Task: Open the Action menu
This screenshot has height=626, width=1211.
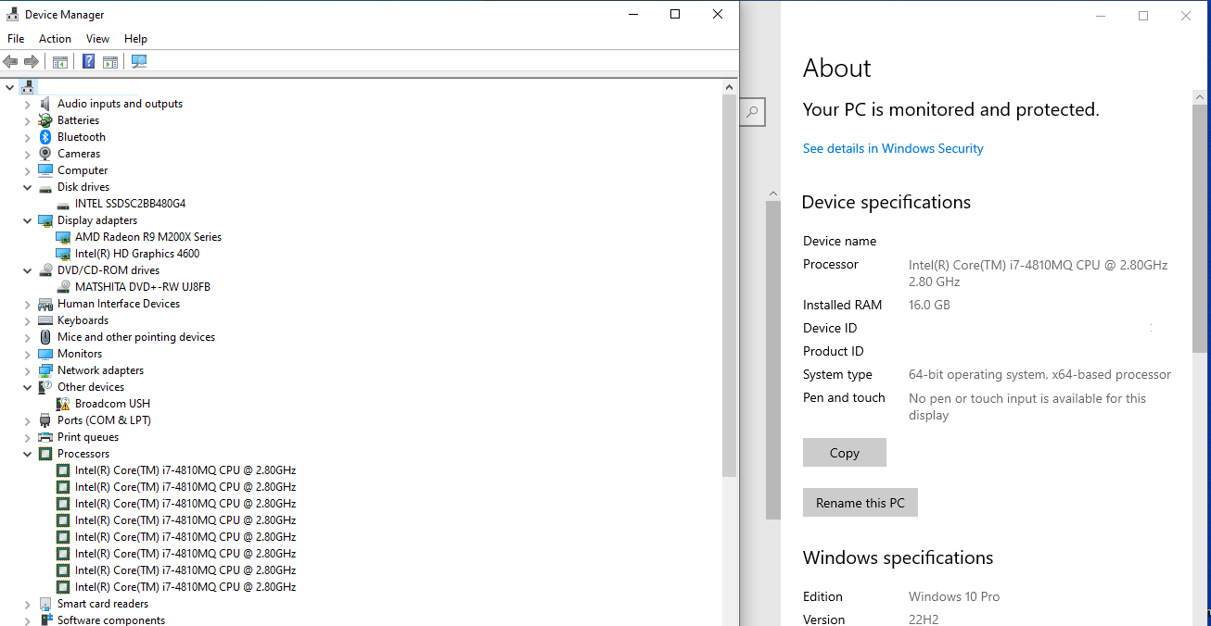Action: (55, 39)
